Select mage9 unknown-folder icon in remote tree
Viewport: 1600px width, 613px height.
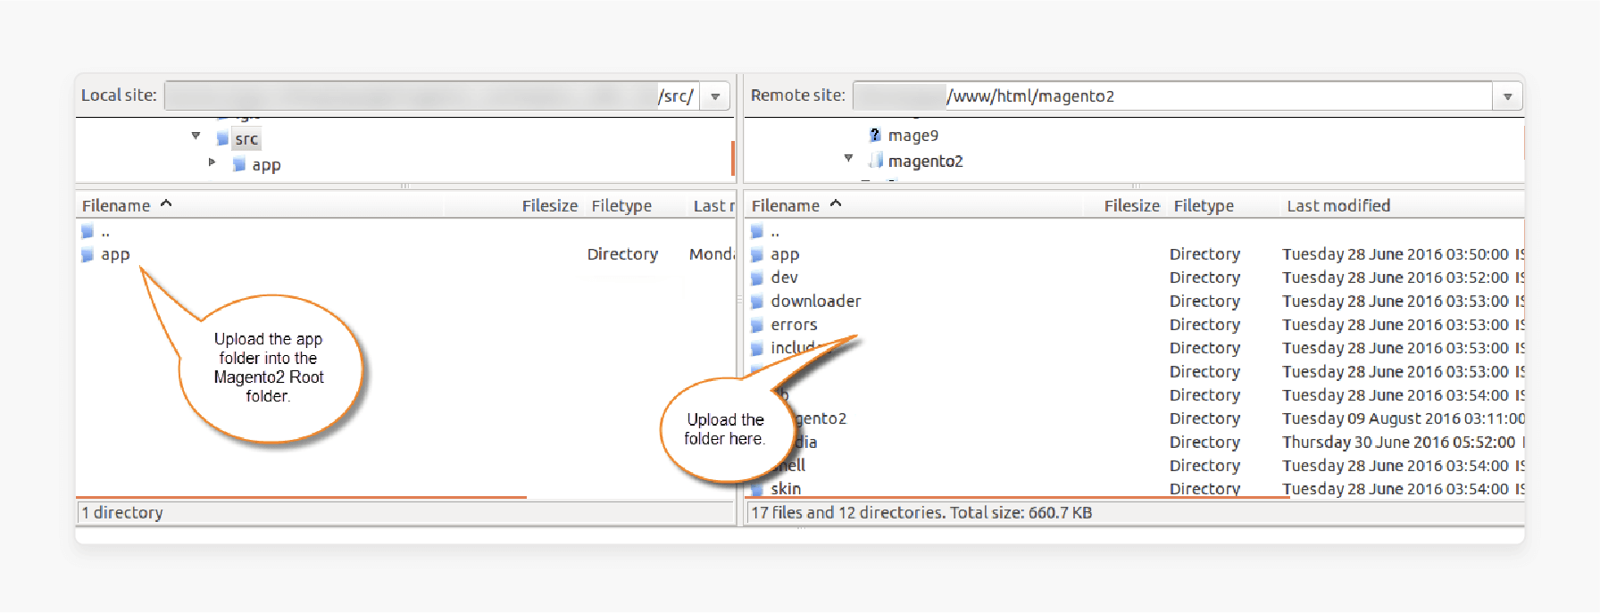tap(875, 135)
